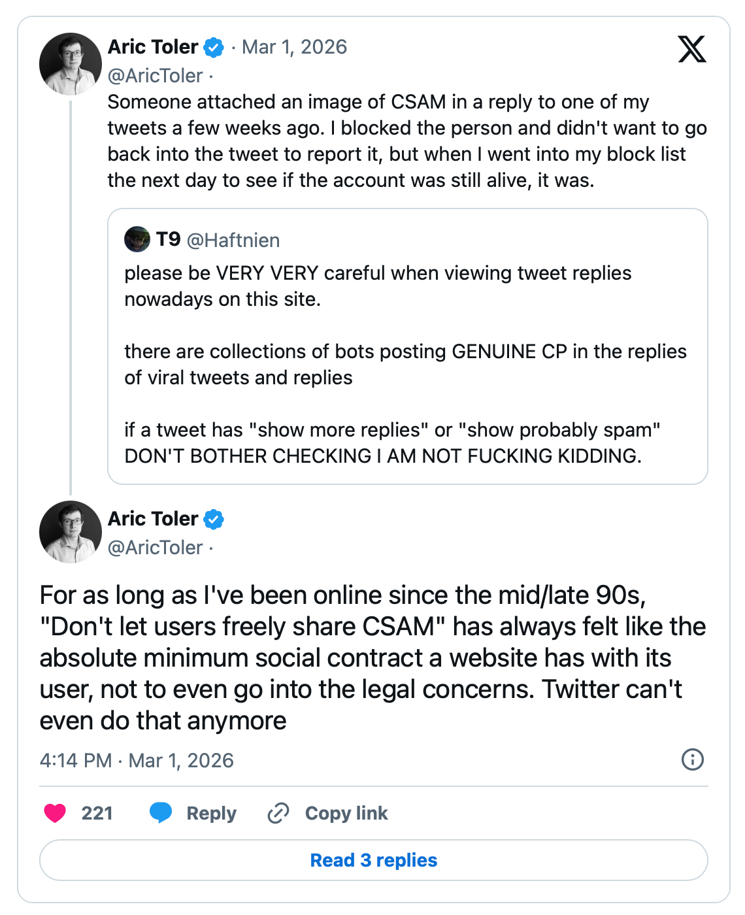This screenshot has width=745, height=915.
Task: Open Aric Toler's avatar on the parent tweet
Action: pyautogui.click(x=71, y=64)
